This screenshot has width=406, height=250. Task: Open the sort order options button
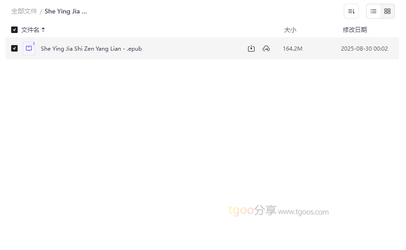point(351,11)
